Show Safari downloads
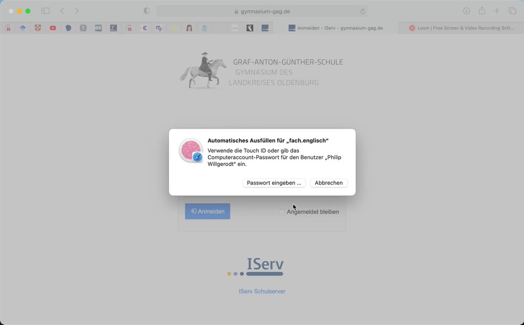524x325 pixels. click(x=466, y=11)
